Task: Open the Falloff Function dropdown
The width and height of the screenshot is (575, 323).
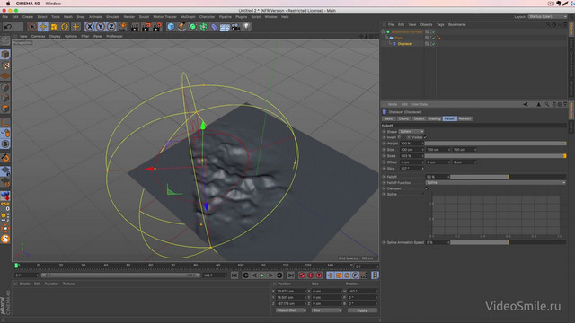Action: click(495, 182)
